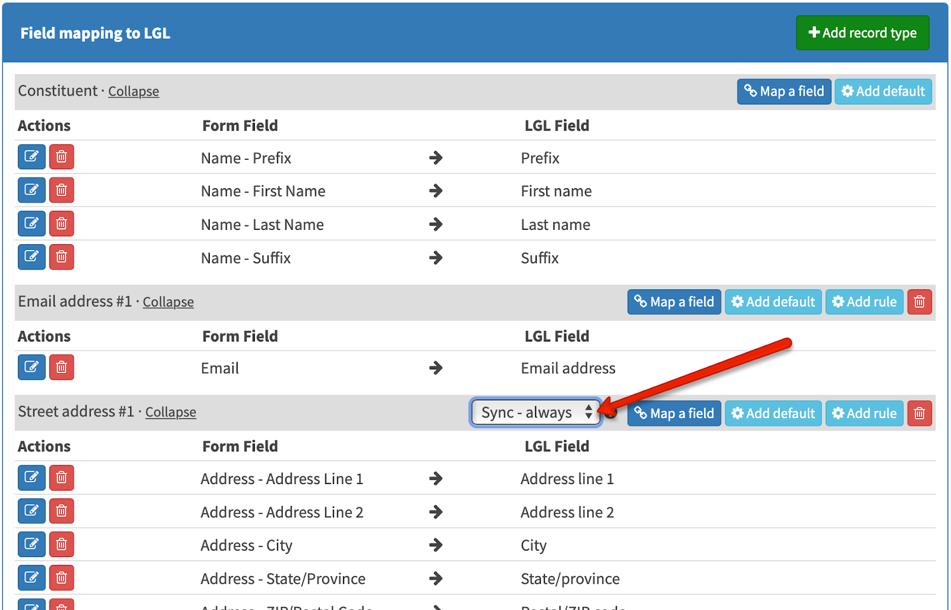Delete the Address - City mapping

pos(61,544)
